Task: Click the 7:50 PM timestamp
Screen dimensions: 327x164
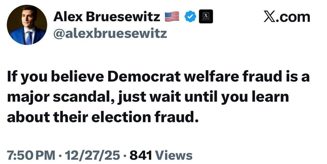Action: (x=31, y=156)
